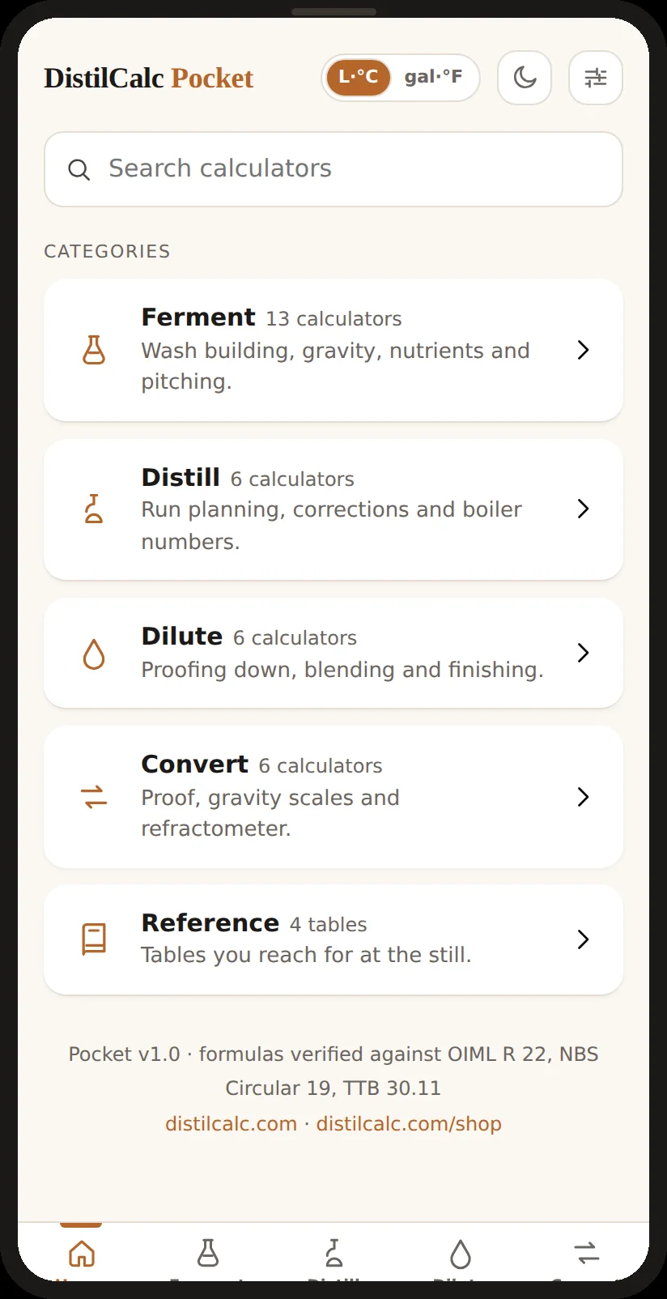Switch to the Ferment tab in the bottom bar

click(208, 1254)
